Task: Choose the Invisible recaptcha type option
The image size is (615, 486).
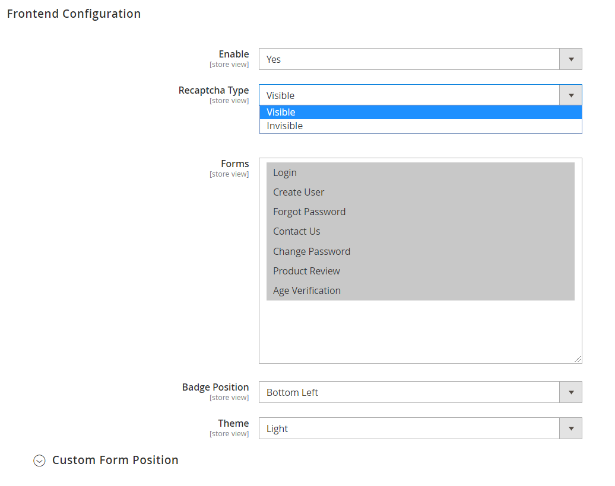Action: (420, 126)
